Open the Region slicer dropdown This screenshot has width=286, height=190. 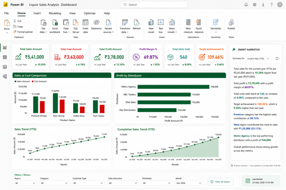coord(25,183)
